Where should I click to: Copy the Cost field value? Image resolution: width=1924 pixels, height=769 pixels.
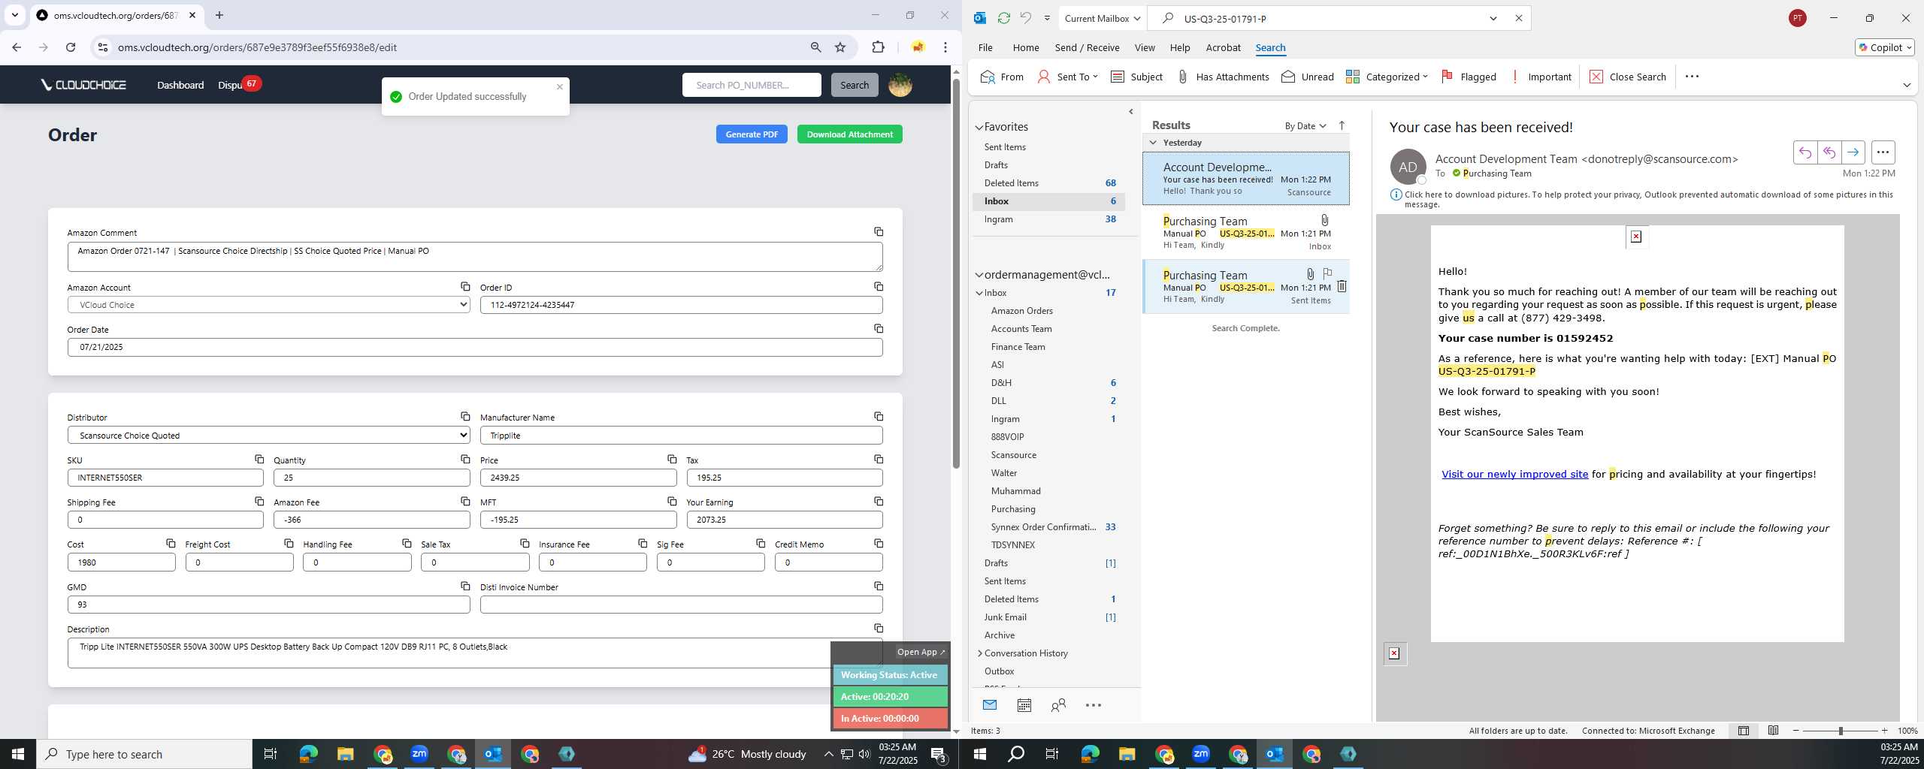171,544
